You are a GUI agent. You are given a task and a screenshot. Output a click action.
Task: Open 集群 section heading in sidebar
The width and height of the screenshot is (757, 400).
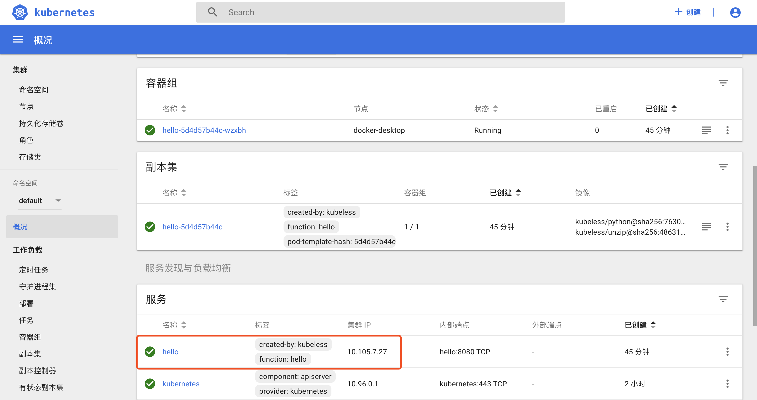tap(20, 70)
